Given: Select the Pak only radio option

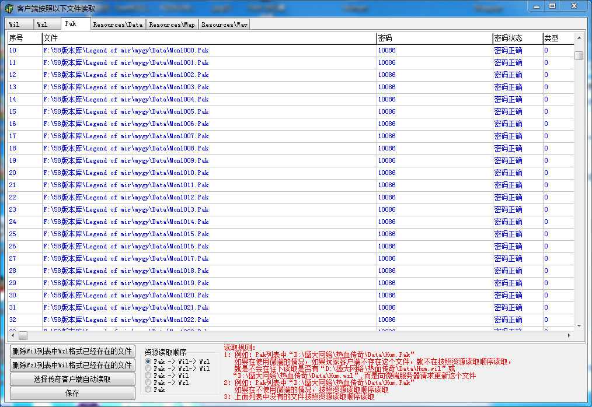Looking at the screenshot, I should pyautogui.click(x=148, y=390).
